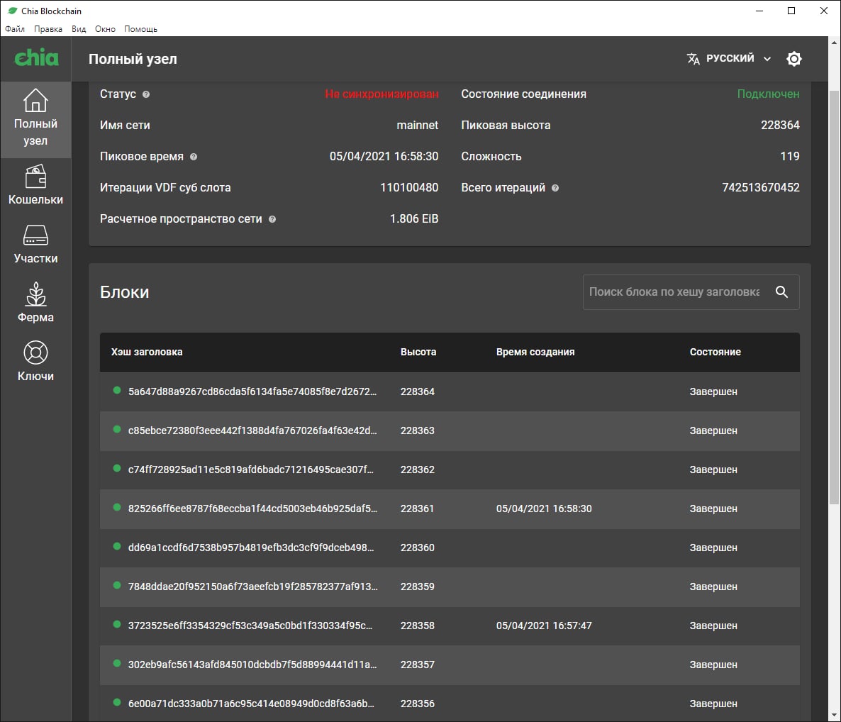The image size is (841, 722).
Task: Click VDF sub slot value 110100480
Action: (409, 188)
